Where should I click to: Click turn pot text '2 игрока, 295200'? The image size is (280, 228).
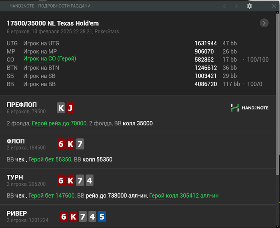(26, 184)
